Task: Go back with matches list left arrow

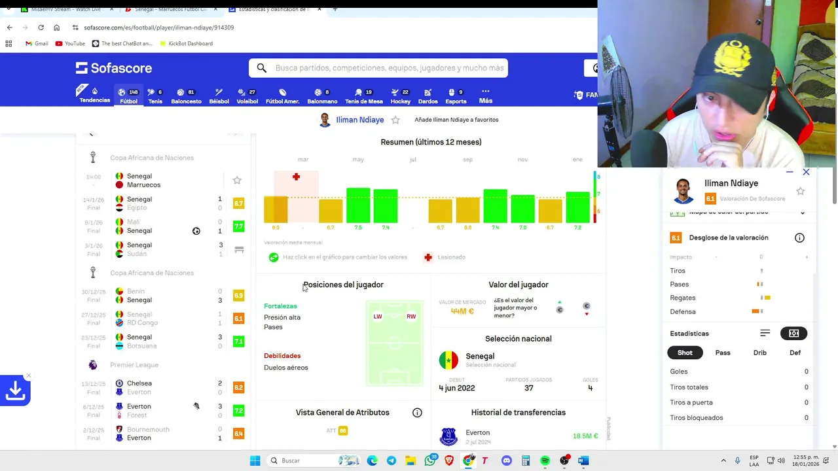Action: [91, 133]
